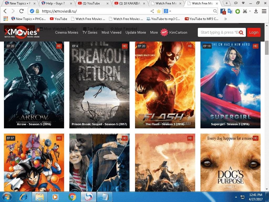
Task: Open downloads via the download arrow icon
Action: 256,11
